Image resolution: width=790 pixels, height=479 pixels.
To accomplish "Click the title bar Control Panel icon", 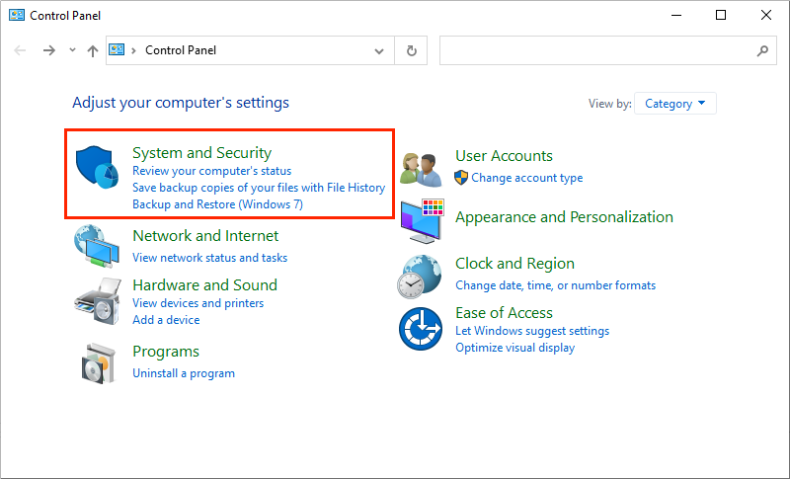I will pyautogui.click(x=17, y=15).
